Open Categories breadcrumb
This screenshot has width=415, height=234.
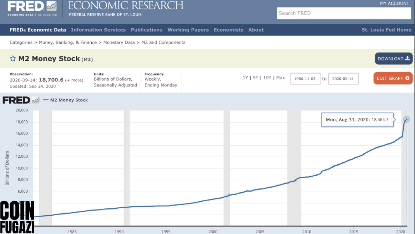21,42
